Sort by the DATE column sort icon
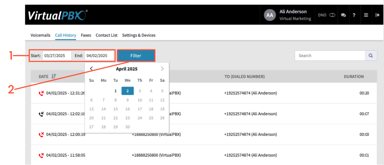The width and height of the screenshot is (384, 165). [54, 76]
